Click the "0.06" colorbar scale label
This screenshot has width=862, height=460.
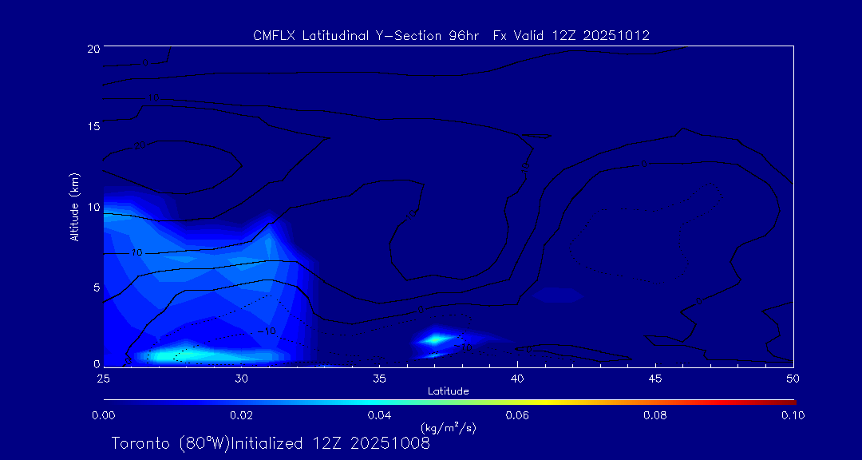517,415
